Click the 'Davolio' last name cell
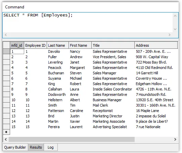 coord(58,51)
